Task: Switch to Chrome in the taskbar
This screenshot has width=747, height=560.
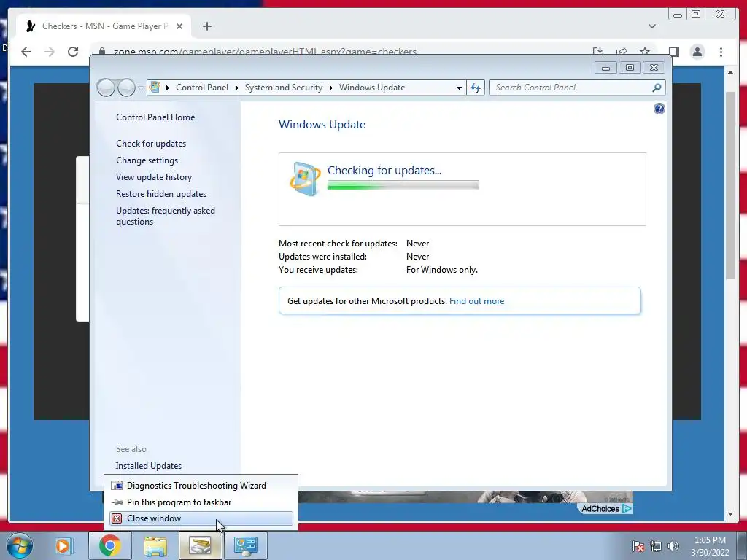Action: (x=109, y=545)
